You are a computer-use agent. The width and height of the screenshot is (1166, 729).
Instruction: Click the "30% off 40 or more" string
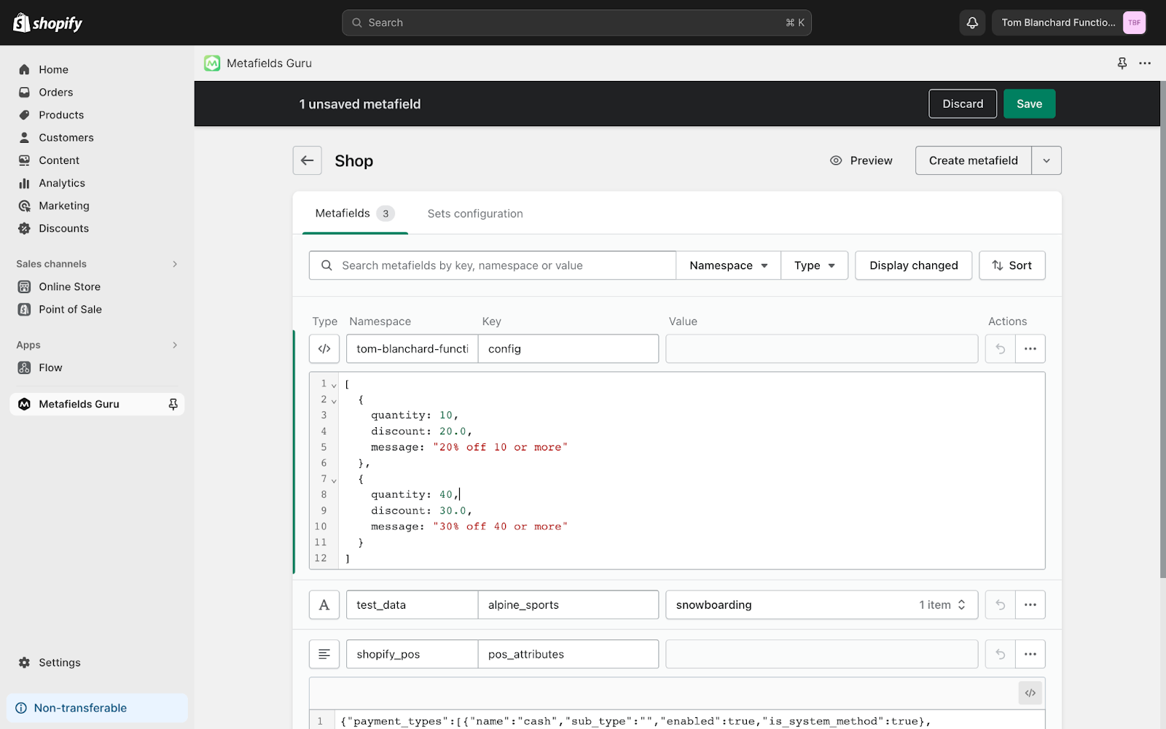[500, 526]
